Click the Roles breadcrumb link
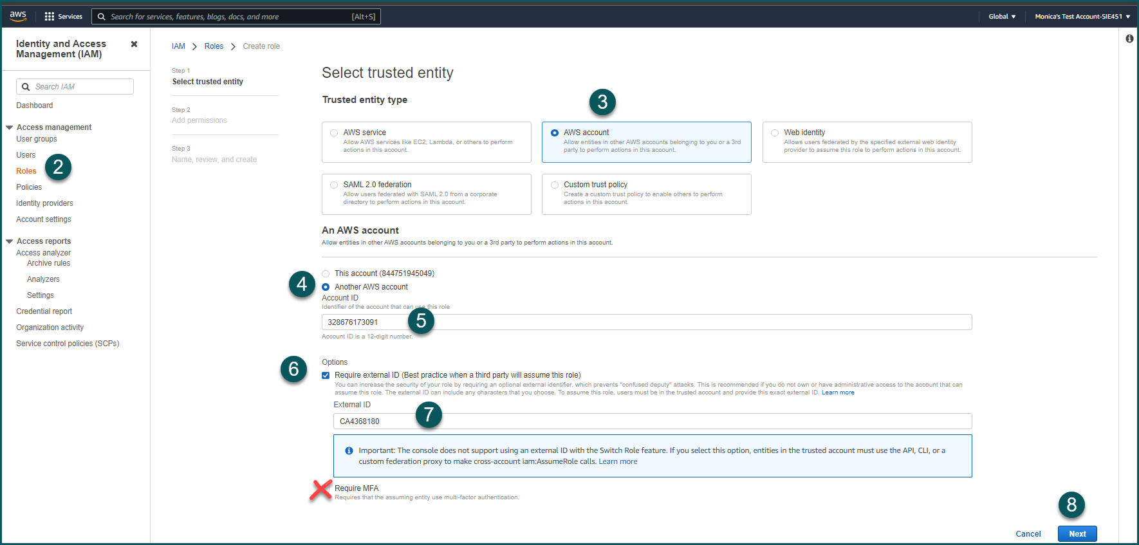 (214, 46)
